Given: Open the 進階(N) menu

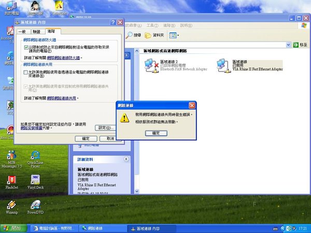Looking at the screenshot, I should coord(169,25).
